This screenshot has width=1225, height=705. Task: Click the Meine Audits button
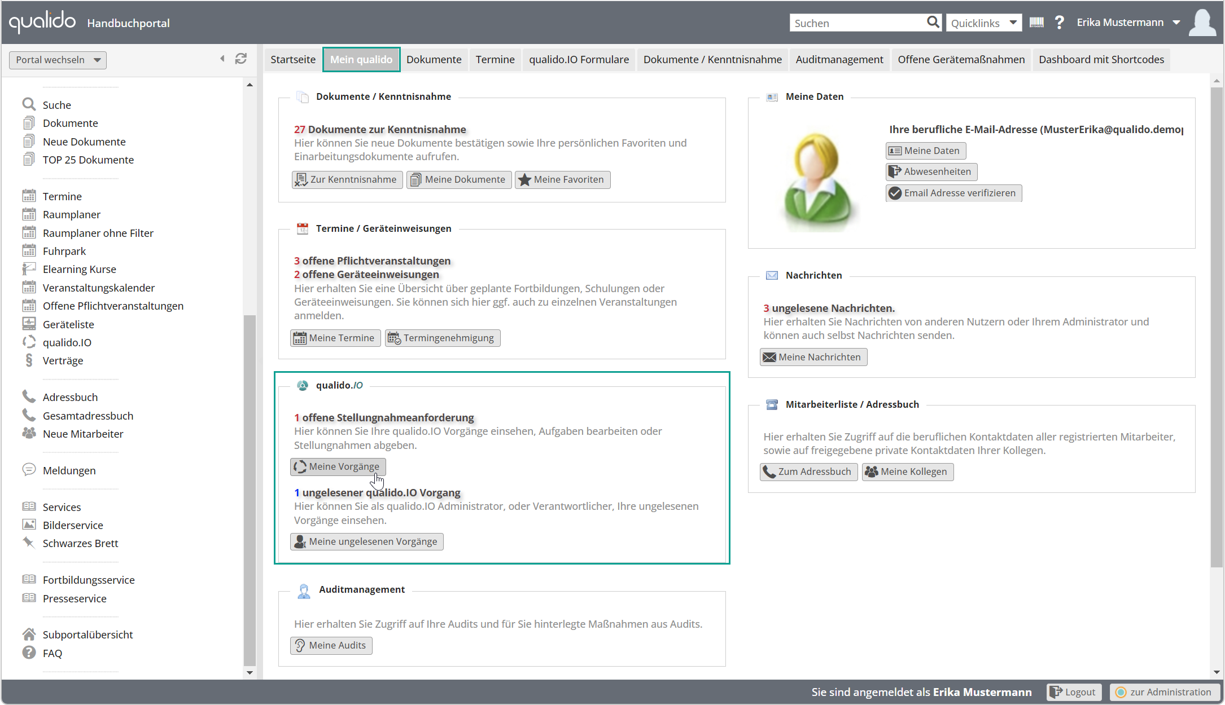[x=331, y=645]
